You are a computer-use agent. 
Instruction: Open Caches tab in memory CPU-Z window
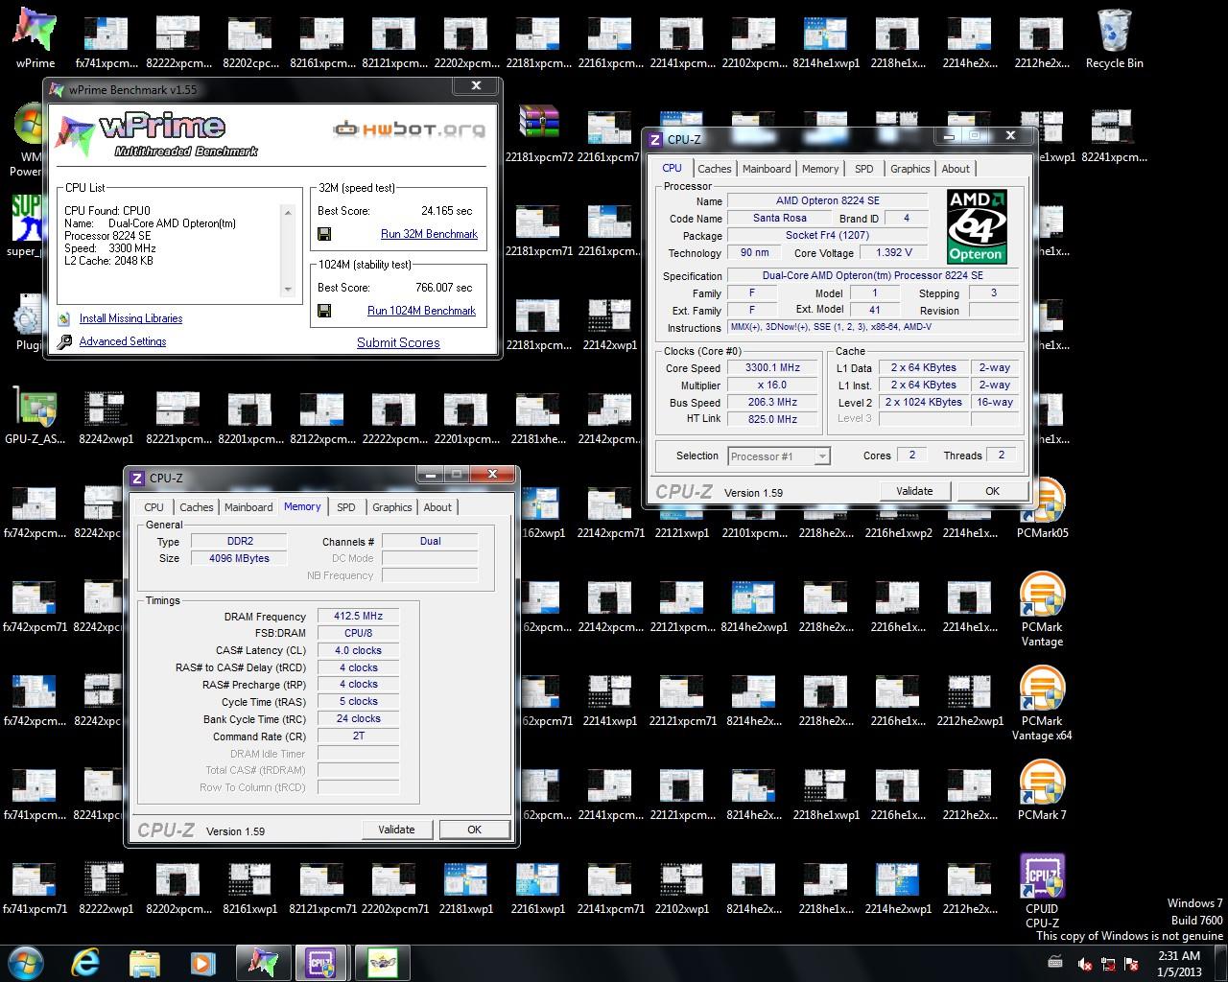pos(196,507)
